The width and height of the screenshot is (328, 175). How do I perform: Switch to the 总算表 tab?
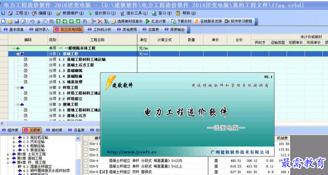coord(151,29)
